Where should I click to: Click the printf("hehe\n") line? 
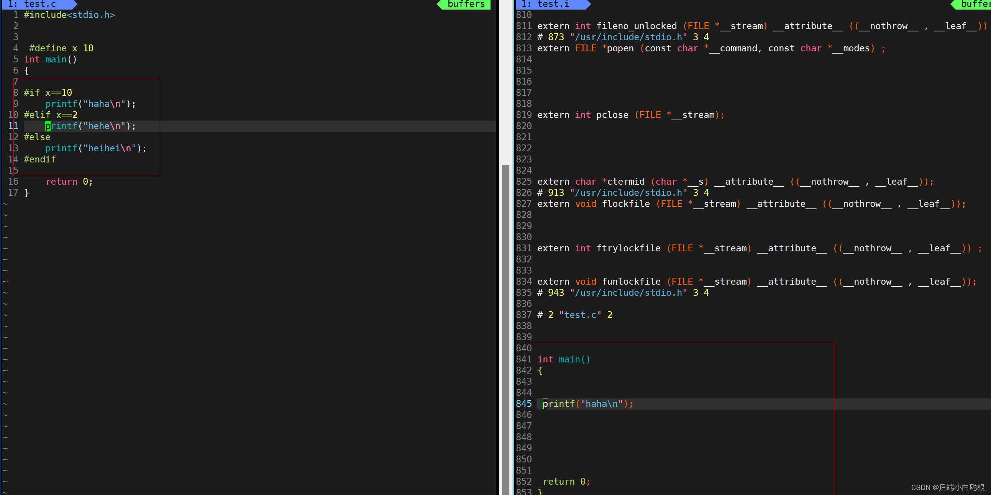point(90,126)
